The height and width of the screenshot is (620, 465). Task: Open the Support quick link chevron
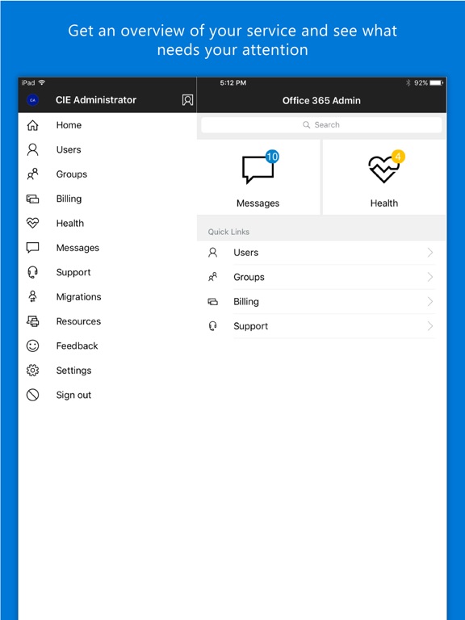pos(430,326)
